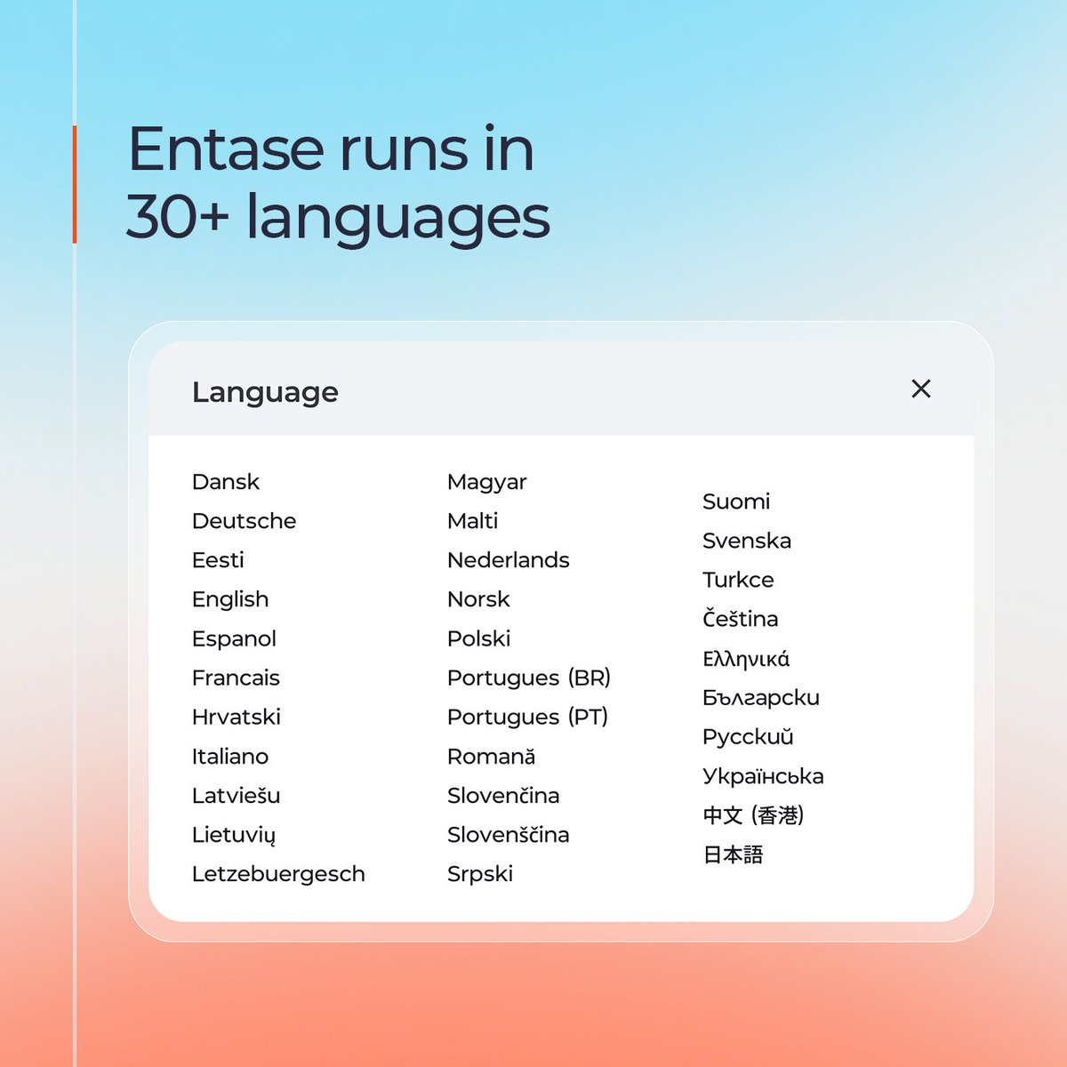Choose Deutsche from the language list
1067x1067 pixels.
click(x=245, y=521)
